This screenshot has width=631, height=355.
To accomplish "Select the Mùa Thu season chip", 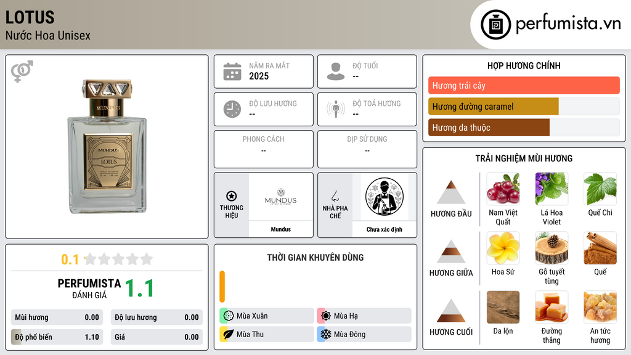I will [x=267, y=334].
